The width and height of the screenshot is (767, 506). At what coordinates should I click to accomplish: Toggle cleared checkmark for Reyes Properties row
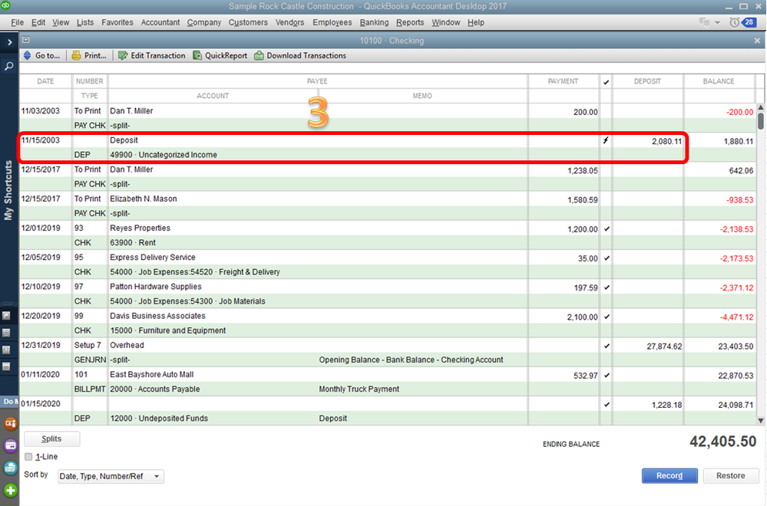(x=607, y=228)
